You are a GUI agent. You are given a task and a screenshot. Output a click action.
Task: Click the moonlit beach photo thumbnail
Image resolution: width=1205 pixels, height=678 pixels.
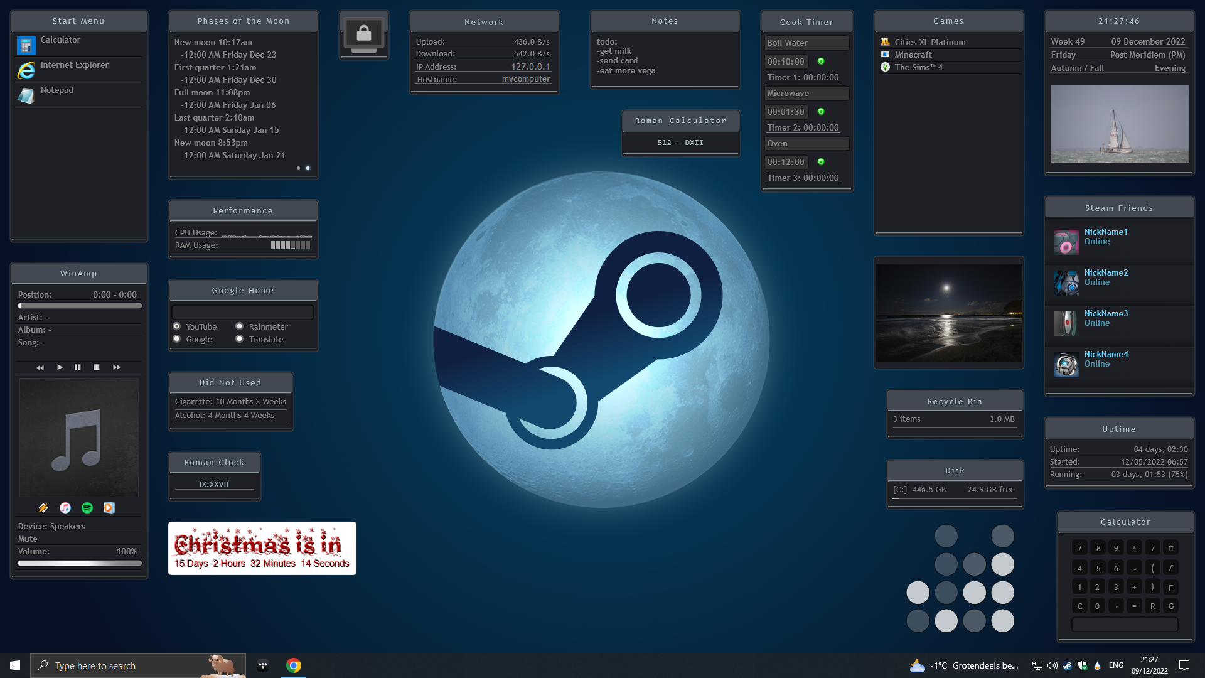point(949,313)
